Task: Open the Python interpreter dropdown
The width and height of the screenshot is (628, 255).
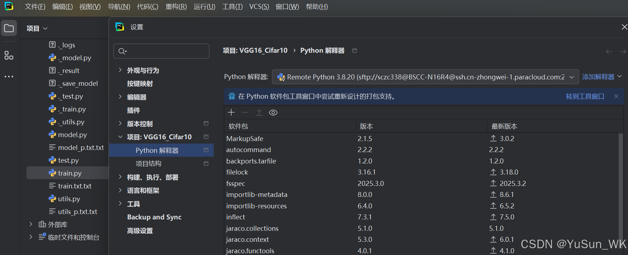Action: coord(425,77)
